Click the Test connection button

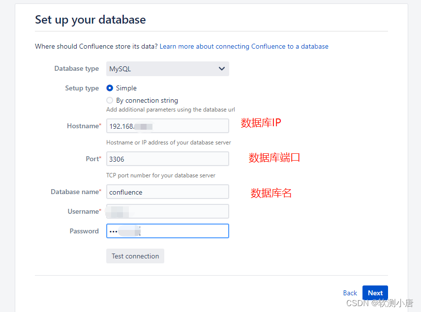(x=135, y=256)
